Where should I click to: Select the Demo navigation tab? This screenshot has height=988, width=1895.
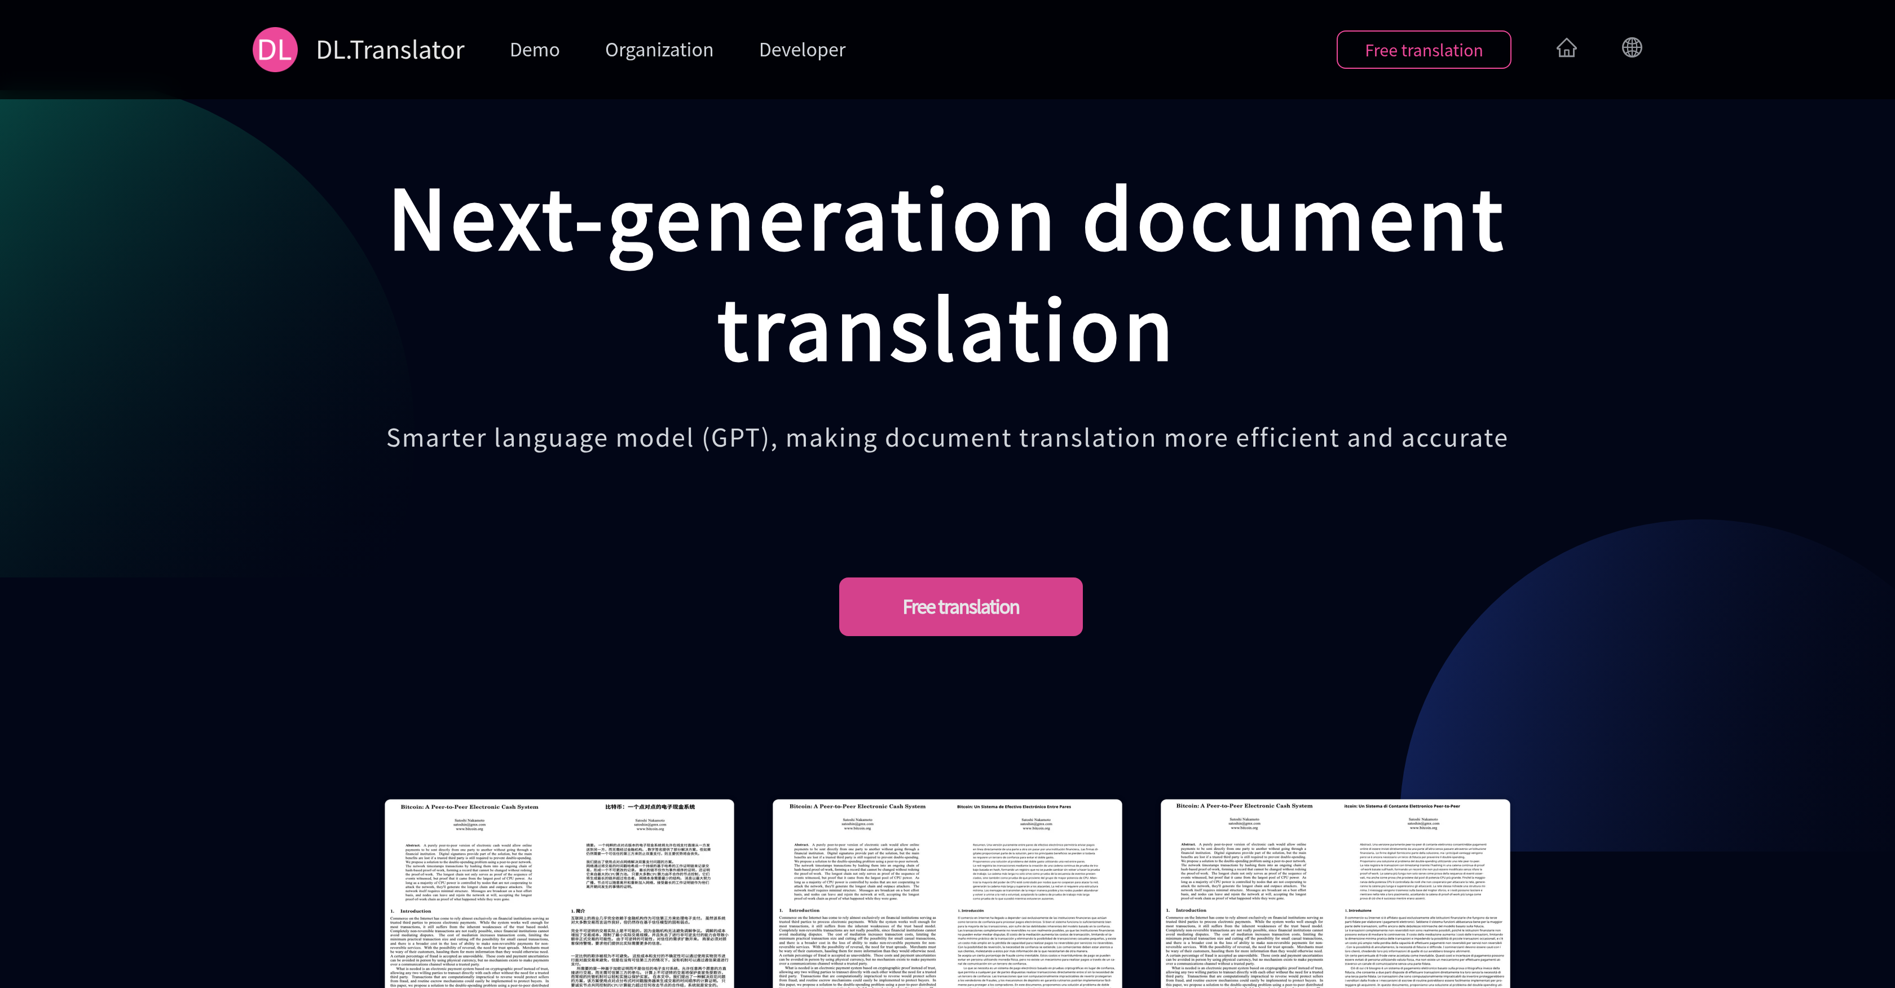coord(535,49)
